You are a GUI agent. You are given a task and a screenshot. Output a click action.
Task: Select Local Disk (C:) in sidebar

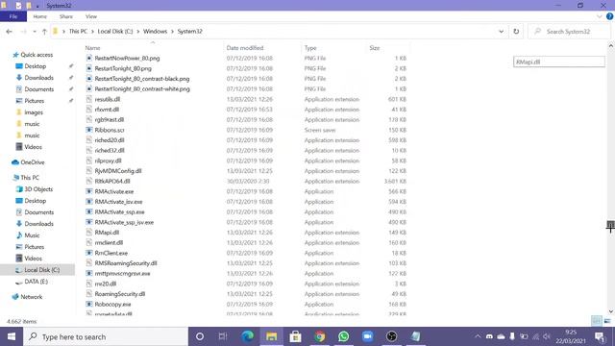pos(42,270)
